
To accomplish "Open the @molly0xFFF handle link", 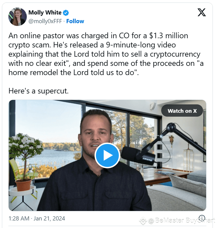I will [45, 21].
